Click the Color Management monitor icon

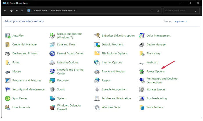[x=142, y=35]
